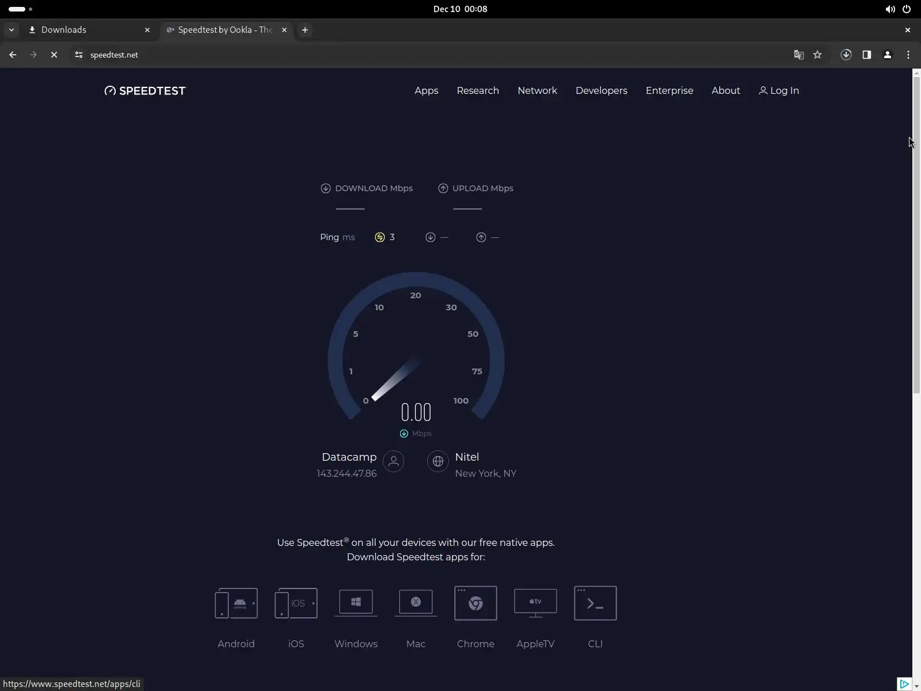Click the Ping ms label
Screen dimensions: 921x691
click(337, 237)
